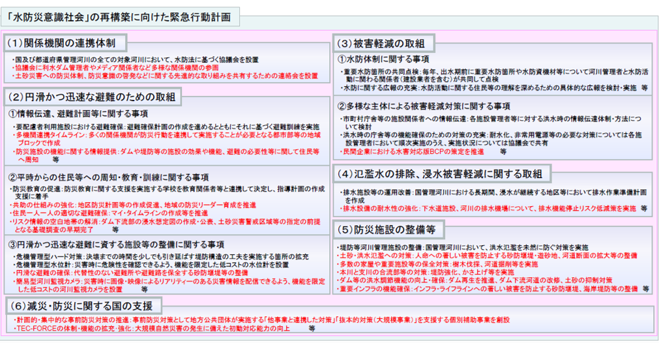Click the line 危機管理型水位計
The height and width of the screenshot is (343, 659).
(151, 265)
